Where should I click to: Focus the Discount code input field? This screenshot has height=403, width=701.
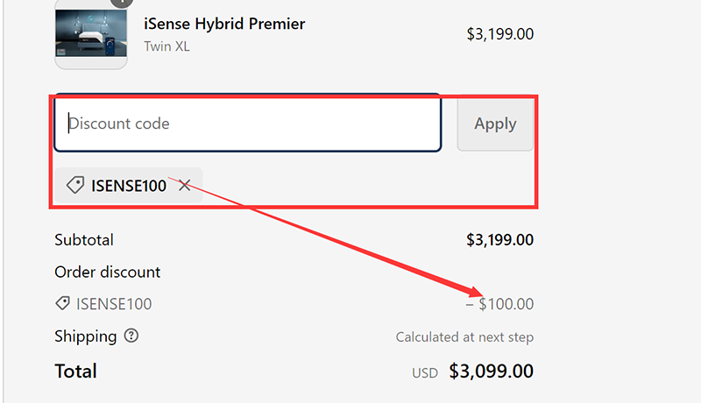(247, 124)
